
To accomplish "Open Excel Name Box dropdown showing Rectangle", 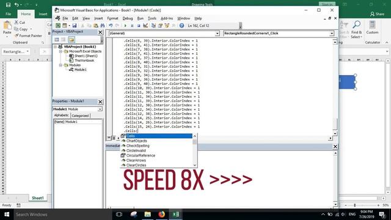I will (x=27, y=51).
